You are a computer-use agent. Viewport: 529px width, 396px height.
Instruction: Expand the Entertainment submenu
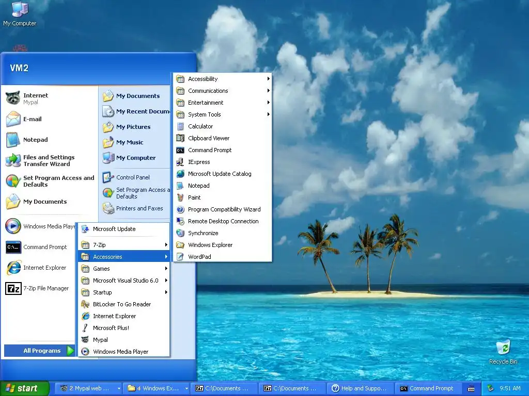tap(222, 103)
